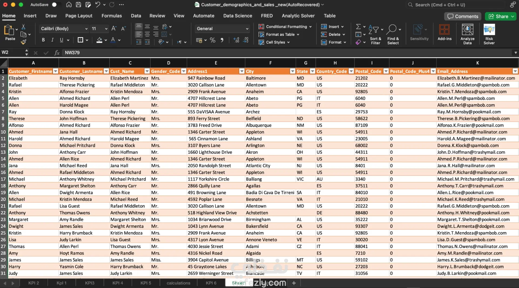Screen dimensions: 519x288
Task: Click the Save icon in the title bar
Action: pos(78,5)
